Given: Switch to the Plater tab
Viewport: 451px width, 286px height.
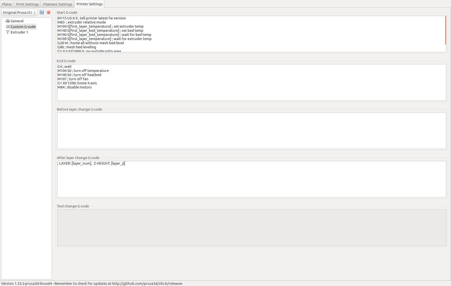Looking at the screenshot, I should (7, 4).
